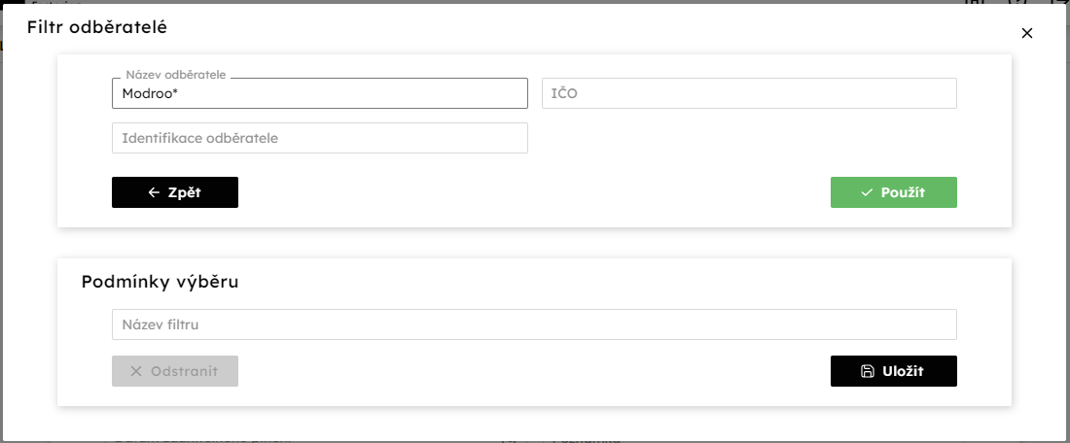Click the Uložit label text
1070x443 pixels.
point(903,371)
